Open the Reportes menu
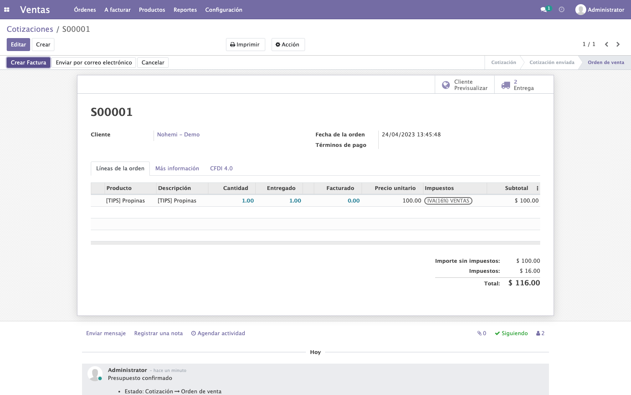This screenshot has height=395, width=631. point(185,10)
